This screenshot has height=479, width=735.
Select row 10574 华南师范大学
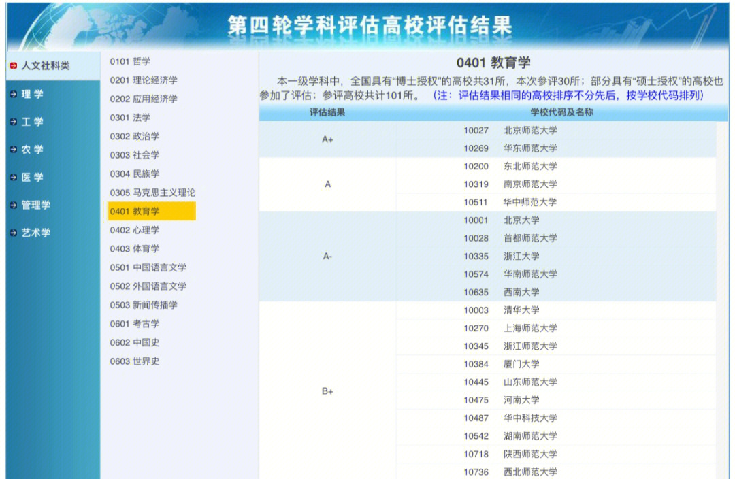click(557, 274)
